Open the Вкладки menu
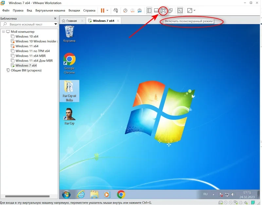Screen dimensions: 262x205 pyautogui.click(x=74, y=10)
